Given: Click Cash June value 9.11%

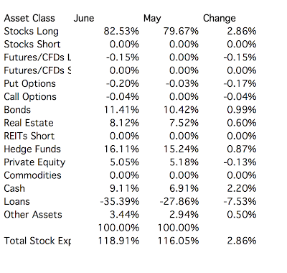Looking at the screenshot, I should pos(124,188).
